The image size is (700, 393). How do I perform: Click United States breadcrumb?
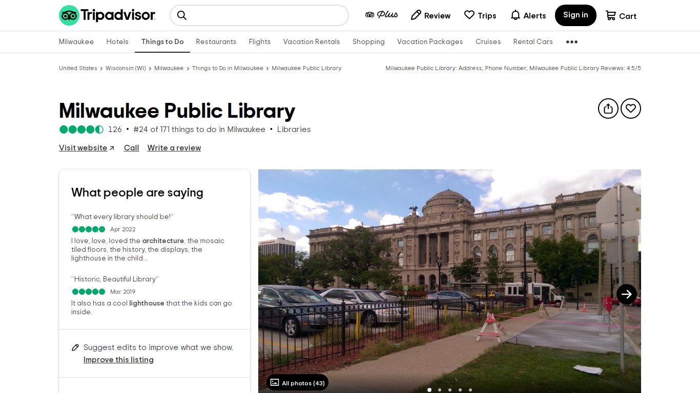coord(78,68)
